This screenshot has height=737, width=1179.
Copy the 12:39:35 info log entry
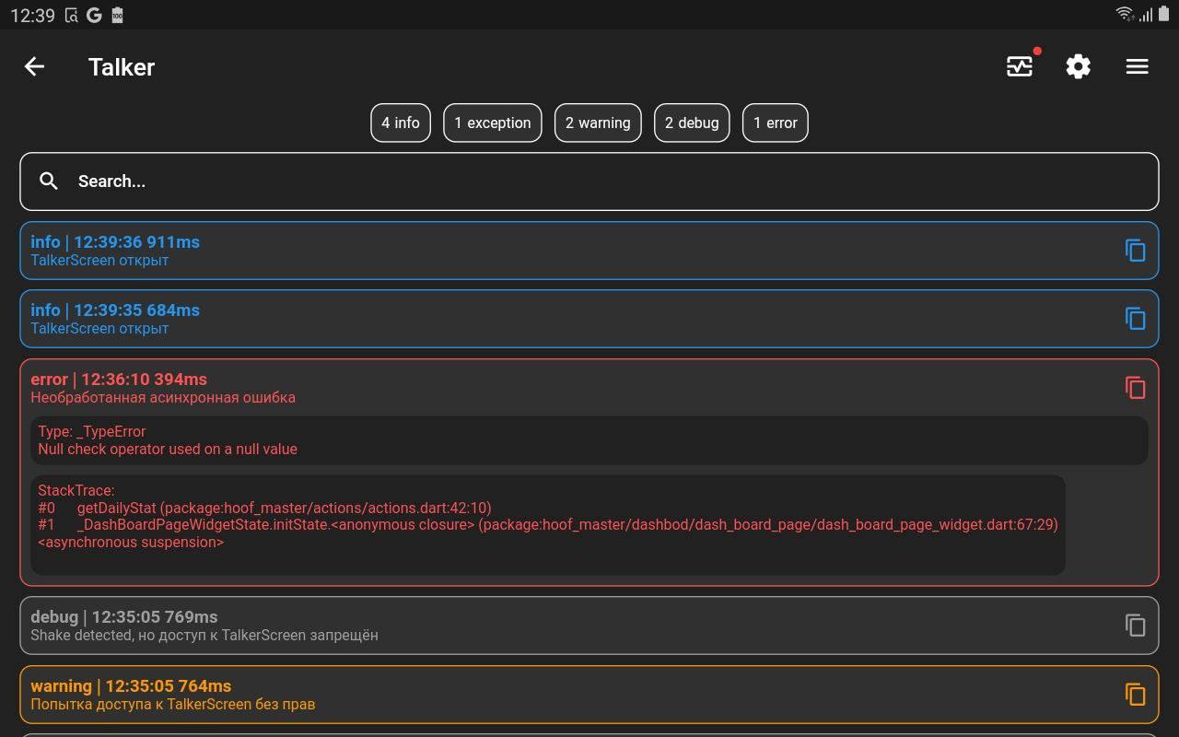[1135, 319]
